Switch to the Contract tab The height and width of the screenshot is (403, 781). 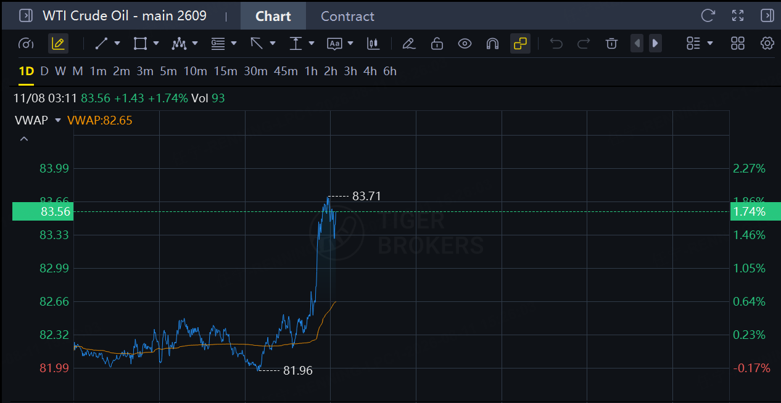(x=347, y=16)
